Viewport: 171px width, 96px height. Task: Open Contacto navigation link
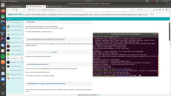[x=32, y=19]
